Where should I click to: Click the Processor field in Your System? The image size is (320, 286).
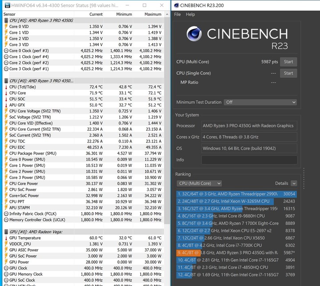coord(249,126)
